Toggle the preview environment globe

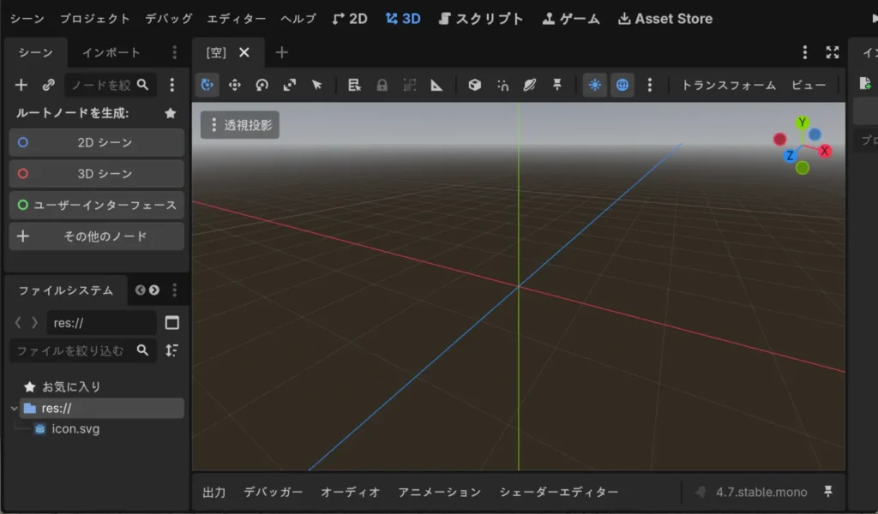coord(622,85)
